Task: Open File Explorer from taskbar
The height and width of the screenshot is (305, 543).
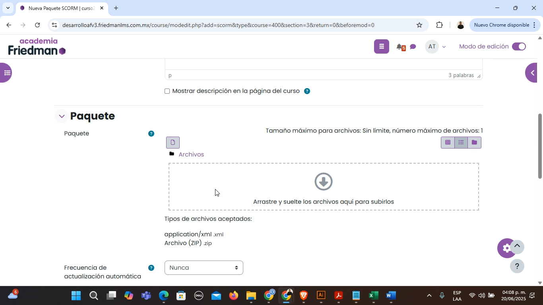Action: (251, 295)
